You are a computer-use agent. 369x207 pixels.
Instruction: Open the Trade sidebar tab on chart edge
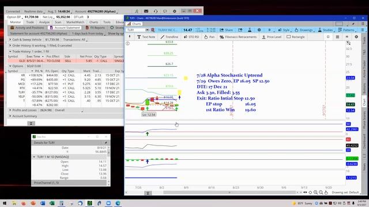[x=364, y=40]
